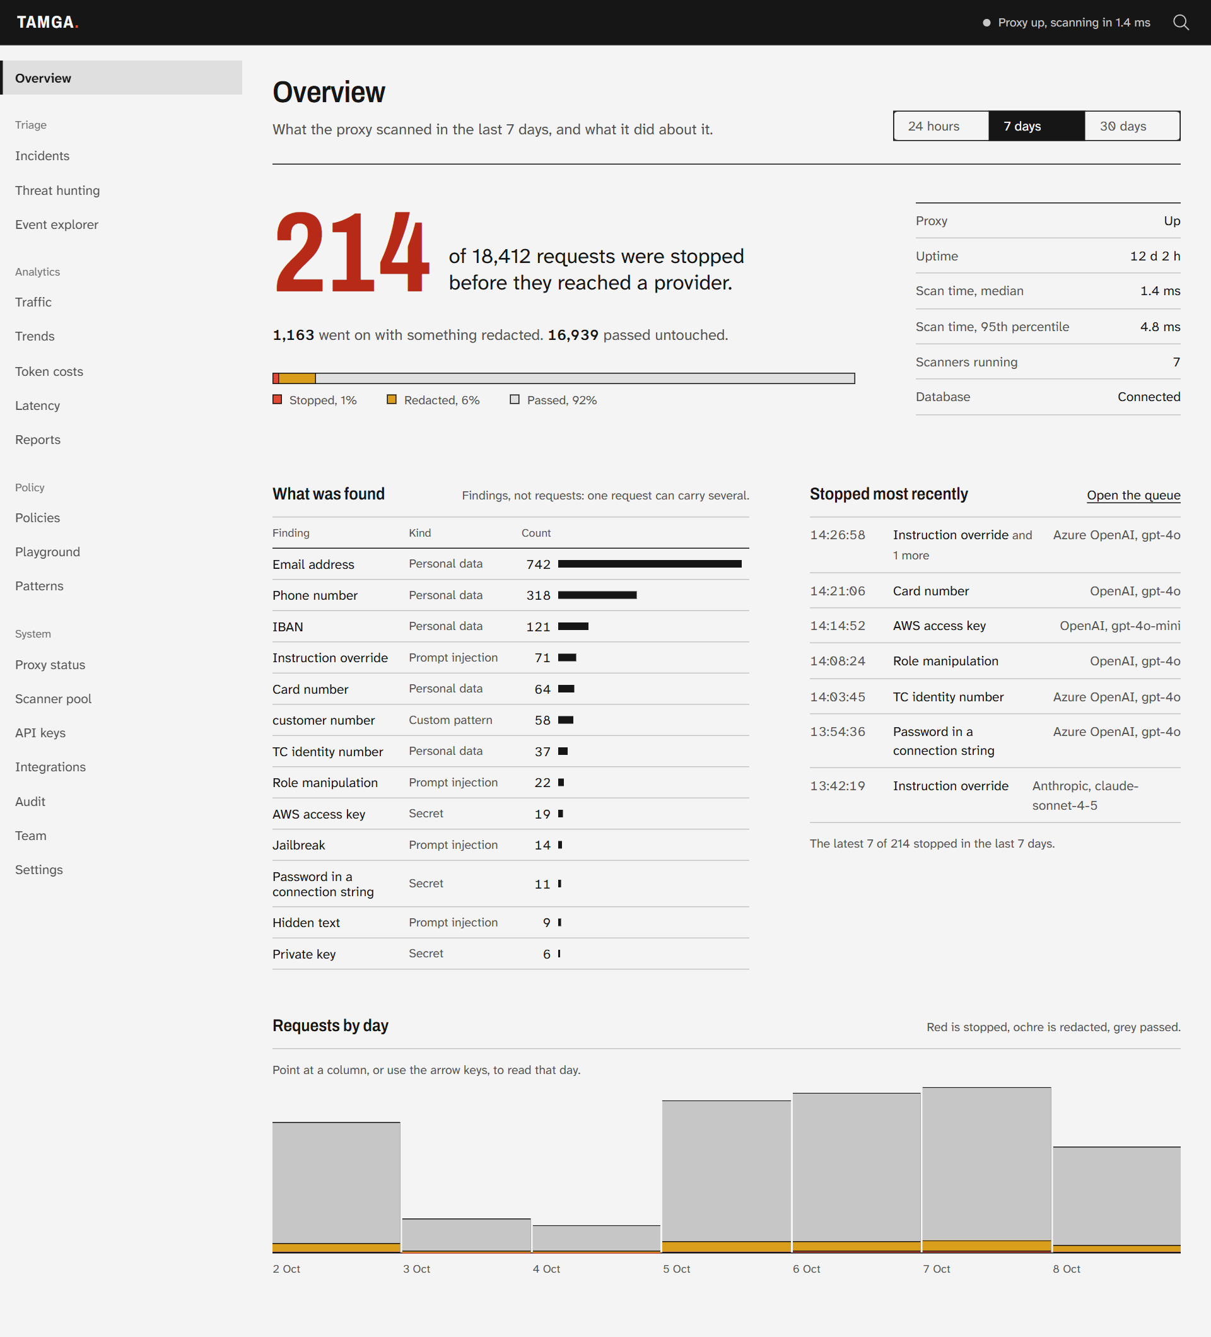Select the 7 days range

[x=1036, y=126]
